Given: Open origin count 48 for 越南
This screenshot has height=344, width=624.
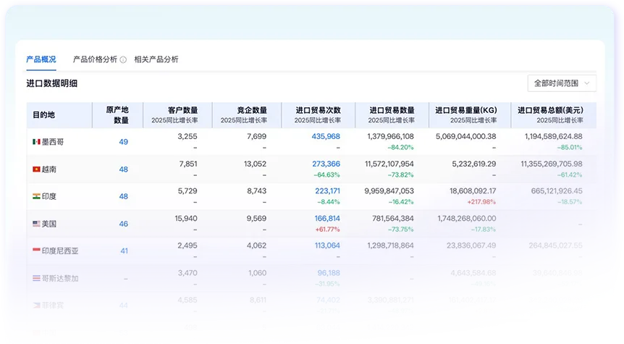Looking at the screenshot, I should pyautogui.click(x=123, y=169).
